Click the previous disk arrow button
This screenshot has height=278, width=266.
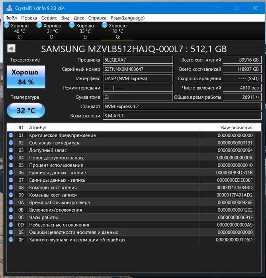pos(12,49)
